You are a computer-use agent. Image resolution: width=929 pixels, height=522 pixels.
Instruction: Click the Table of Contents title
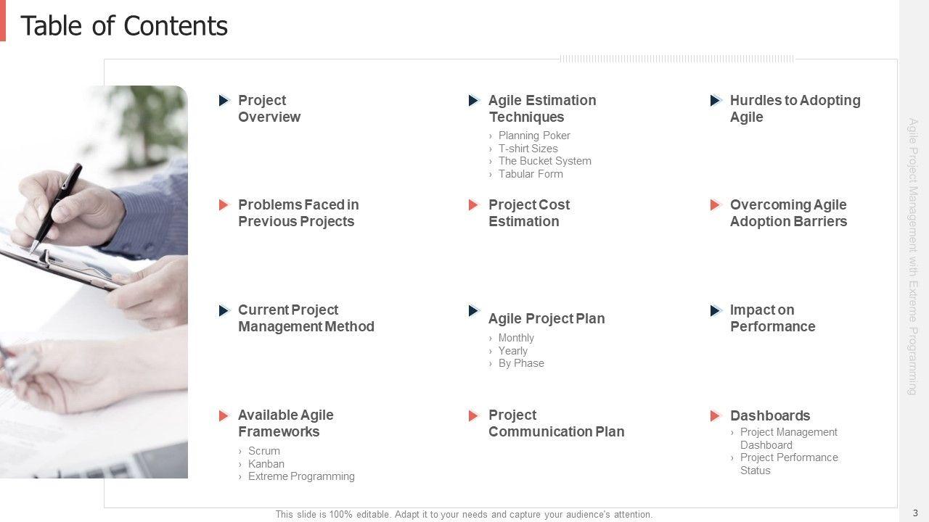point(124,26)
